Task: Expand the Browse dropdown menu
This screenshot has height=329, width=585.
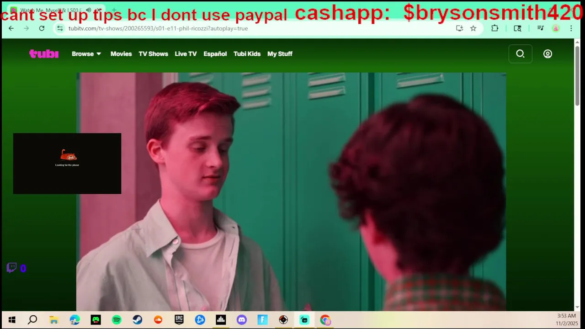Action: [86, 54]
